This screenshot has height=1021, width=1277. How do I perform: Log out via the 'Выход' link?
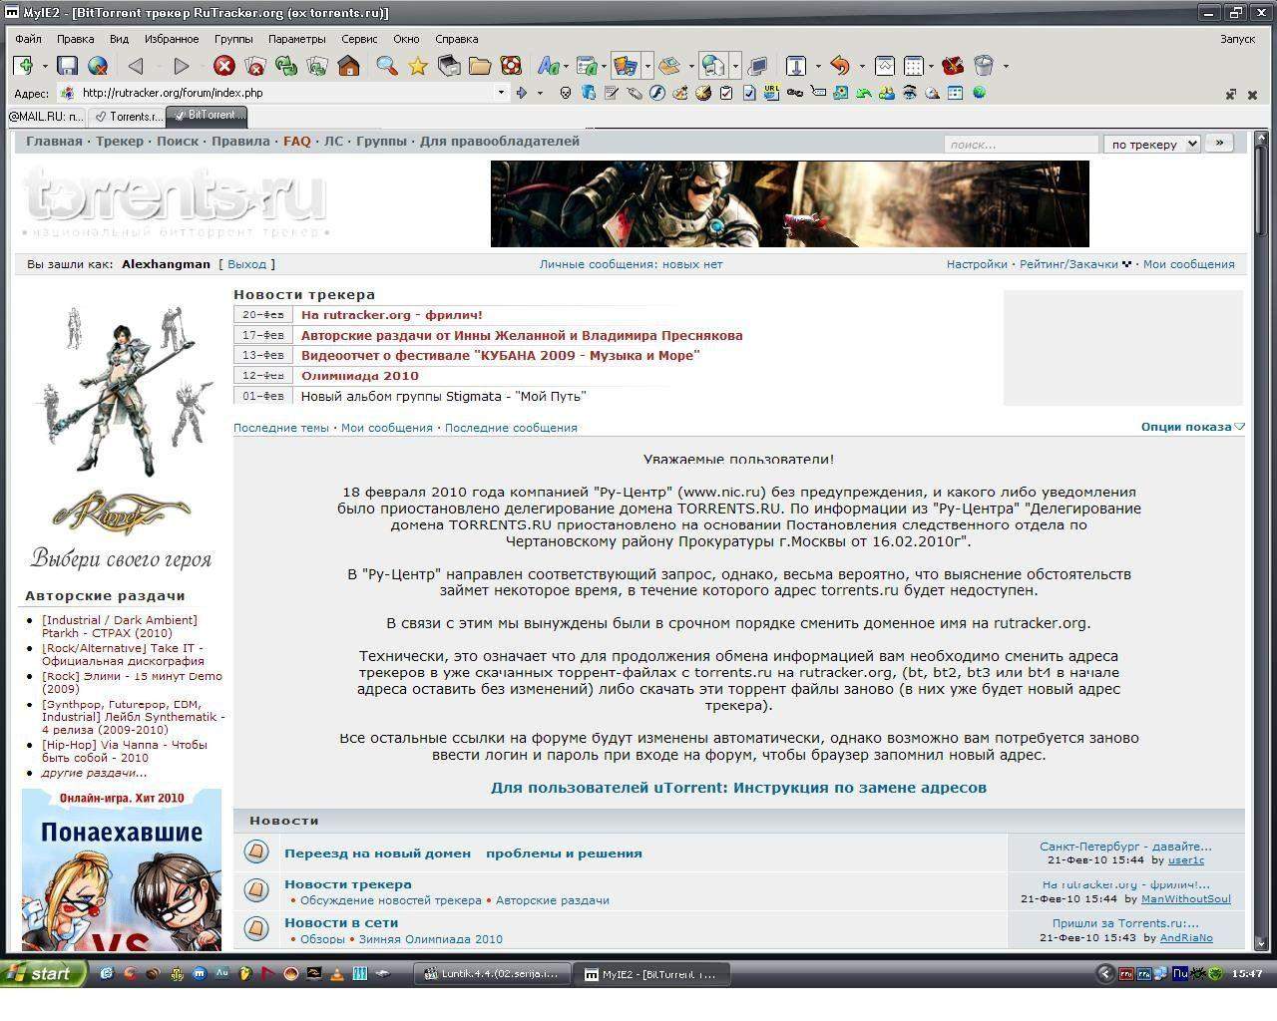(246, 264)
